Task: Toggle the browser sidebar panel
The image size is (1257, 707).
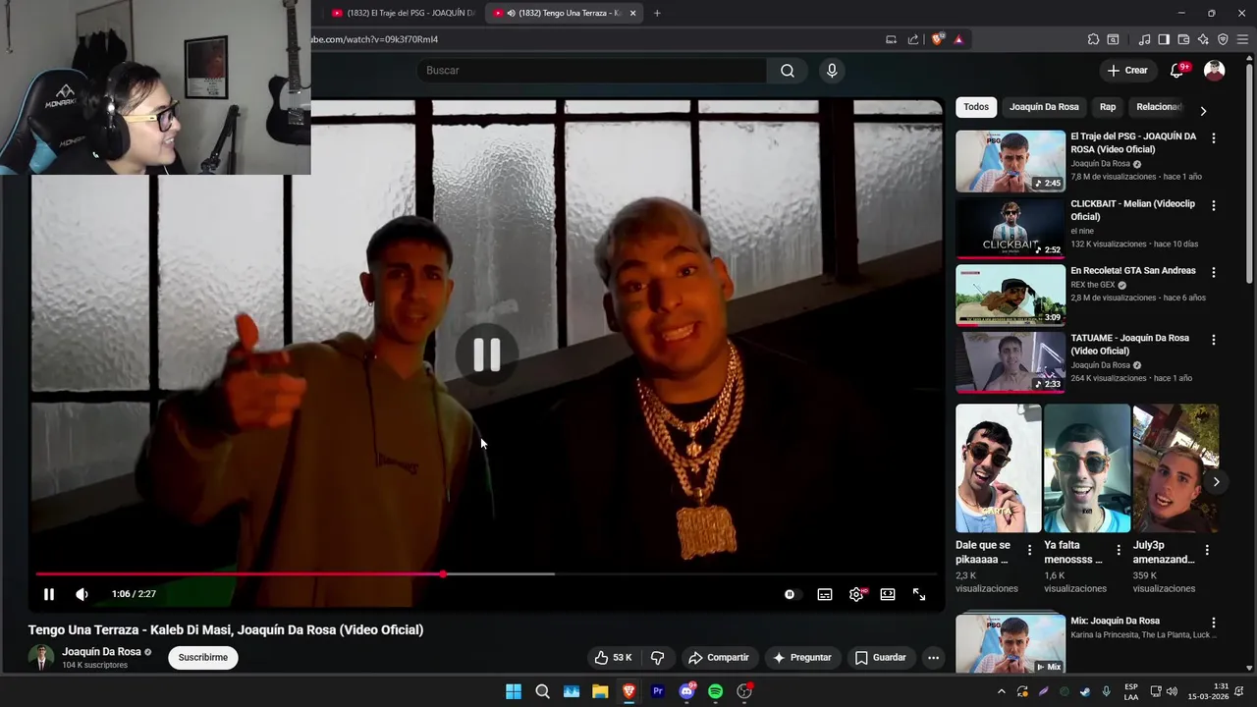Action: tap(1164, 39)
